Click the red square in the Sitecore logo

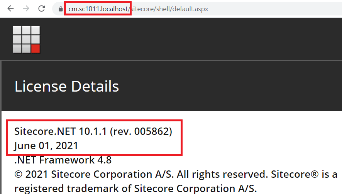(36, 48)
